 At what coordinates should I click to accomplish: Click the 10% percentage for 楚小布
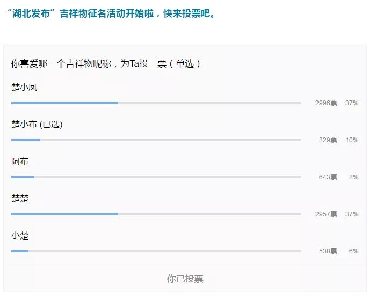[352, 140]
